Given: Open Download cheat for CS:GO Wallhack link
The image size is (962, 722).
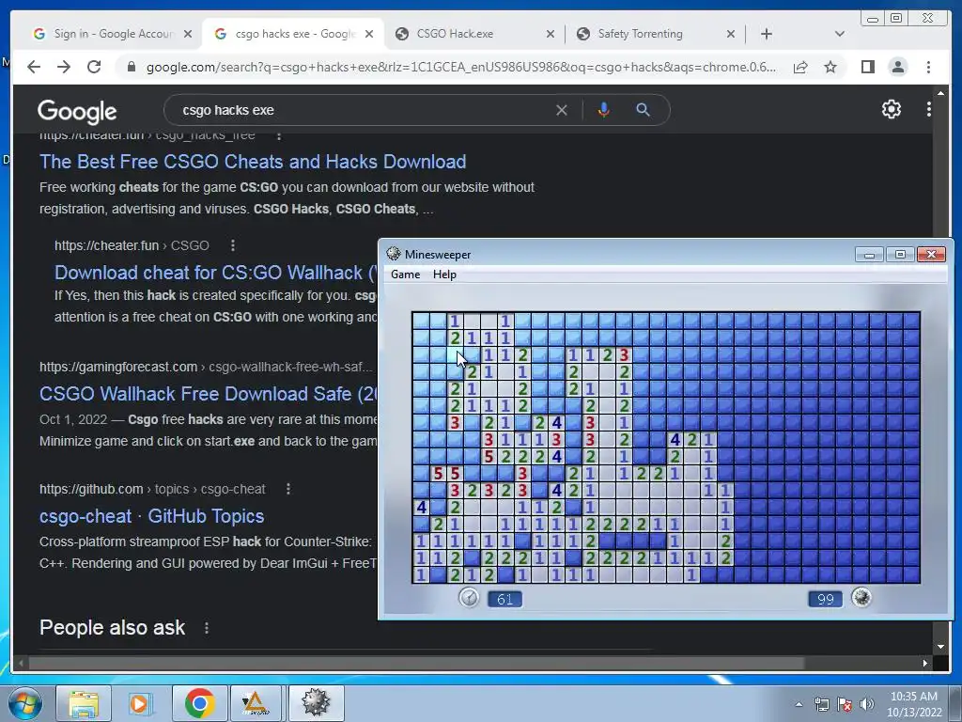Looking at the screenshot, I should [215, 273].
